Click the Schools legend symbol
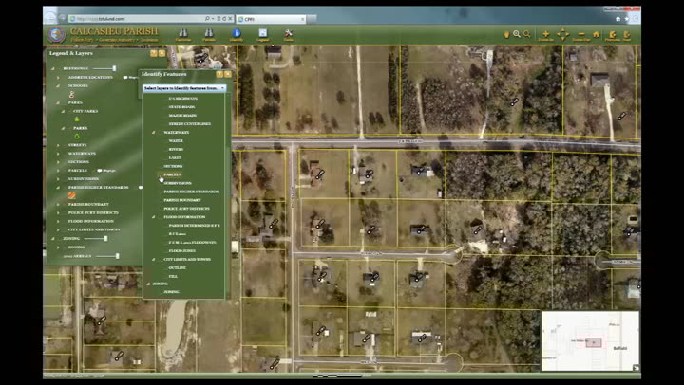Screen dimensions: 684x385 point(72,94)
